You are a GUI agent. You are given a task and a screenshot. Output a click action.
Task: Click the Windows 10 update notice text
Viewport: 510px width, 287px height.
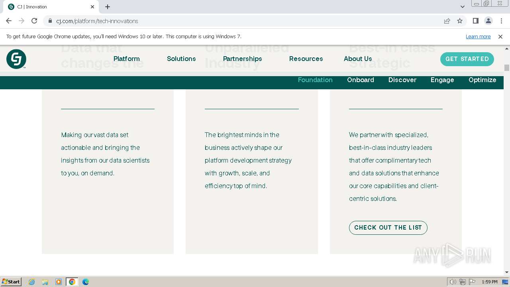click(124, 37)
